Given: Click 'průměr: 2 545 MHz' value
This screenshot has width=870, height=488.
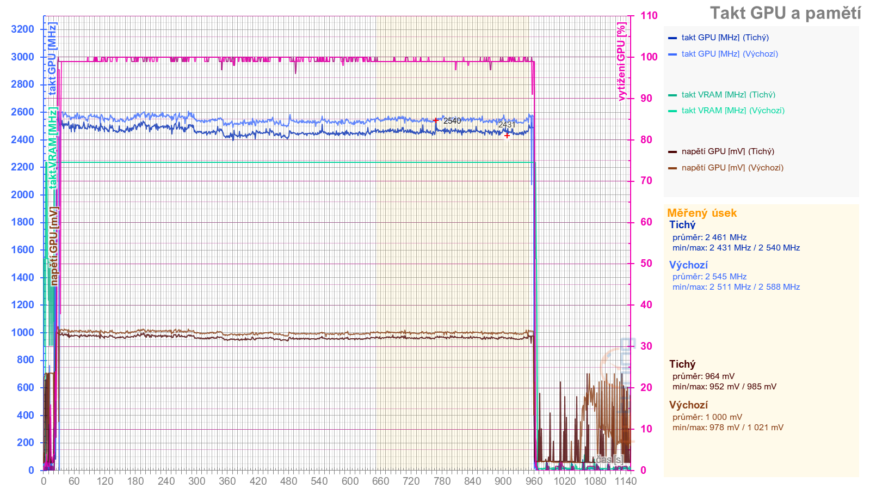Looking at the screenshot, I should tap(709, 277).
